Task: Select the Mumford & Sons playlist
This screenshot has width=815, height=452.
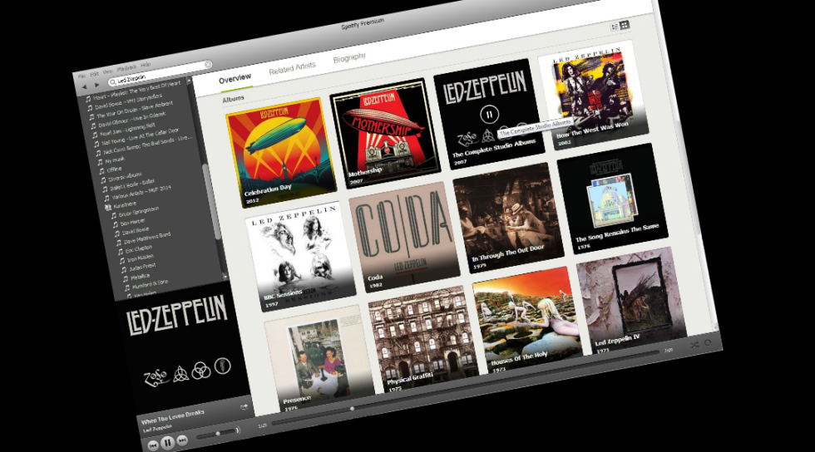Action: tap(149, 283)
